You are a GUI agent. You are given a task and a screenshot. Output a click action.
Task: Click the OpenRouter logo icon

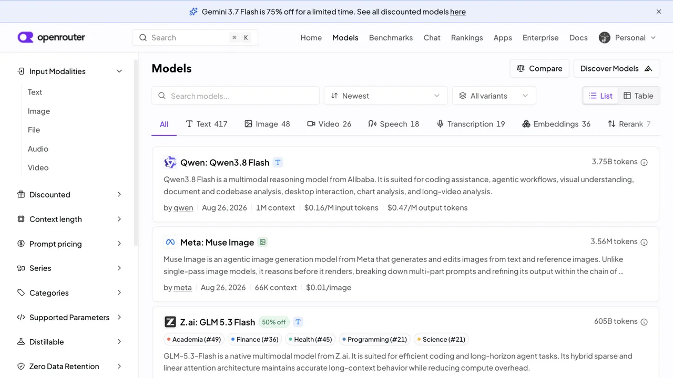pos(25,37)
